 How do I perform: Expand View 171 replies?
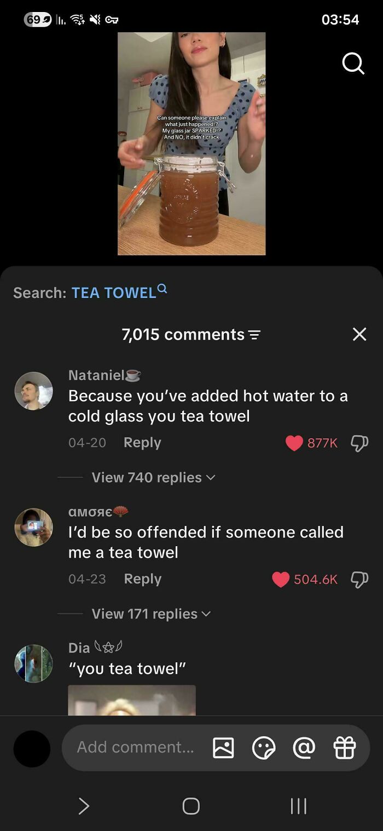(x=151, y=614)
